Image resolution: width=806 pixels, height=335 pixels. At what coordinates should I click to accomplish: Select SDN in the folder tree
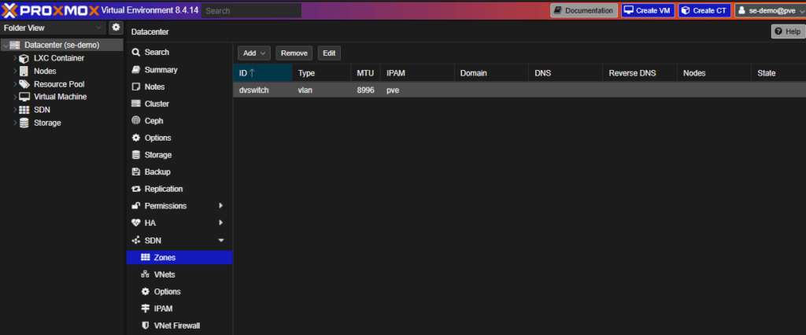click(43, 110)
